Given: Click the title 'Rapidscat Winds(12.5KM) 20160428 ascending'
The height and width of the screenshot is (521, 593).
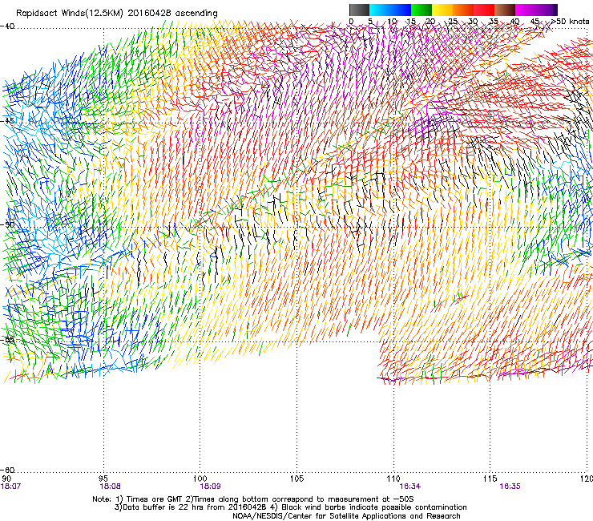Looking at the screenshot, I should (x=117, y=14).
